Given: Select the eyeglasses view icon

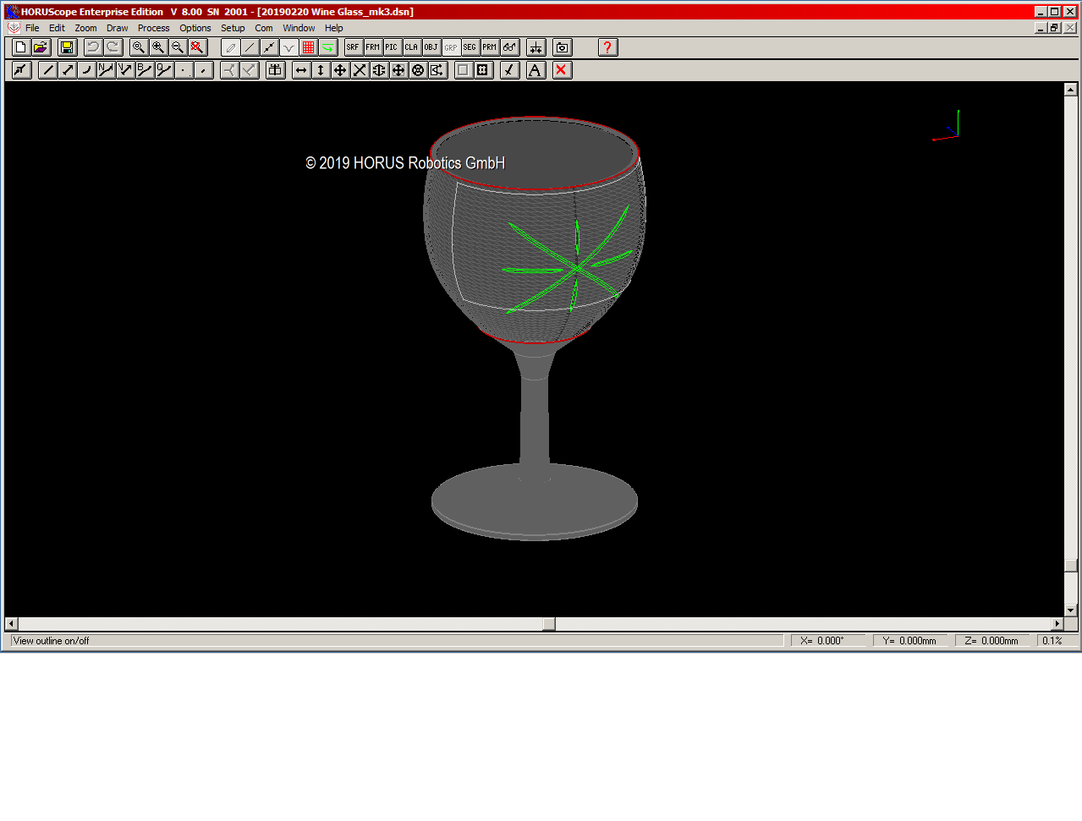Looking at the screenshot, I should 508,47.
